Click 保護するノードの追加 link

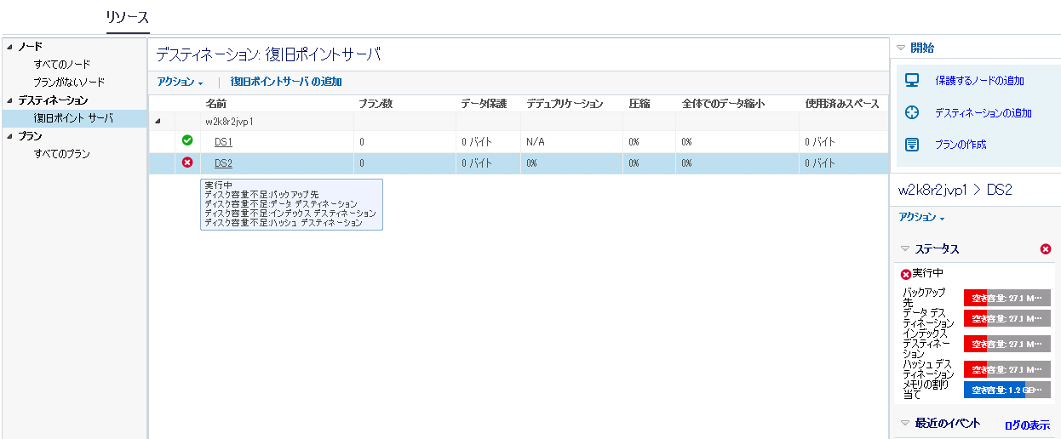[979, 81]
